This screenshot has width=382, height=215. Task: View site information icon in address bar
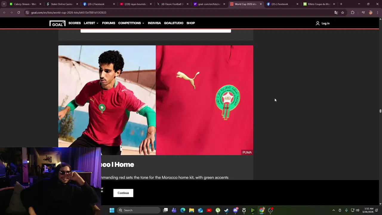click(x=27, y=13)
